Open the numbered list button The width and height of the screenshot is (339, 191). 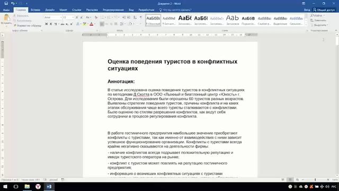[110, 18]
